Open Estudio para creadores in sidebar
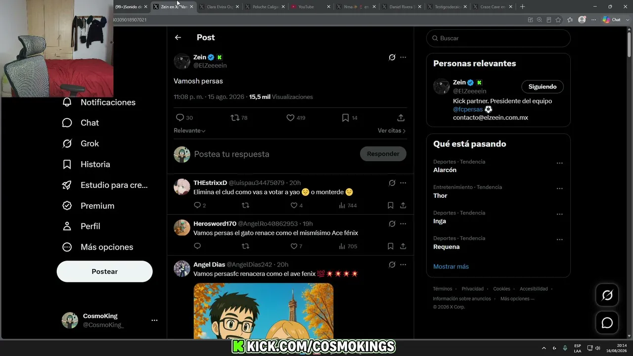The height and width of the screenshot is (356, 633). pyautogui.click(x=105, y=185)
